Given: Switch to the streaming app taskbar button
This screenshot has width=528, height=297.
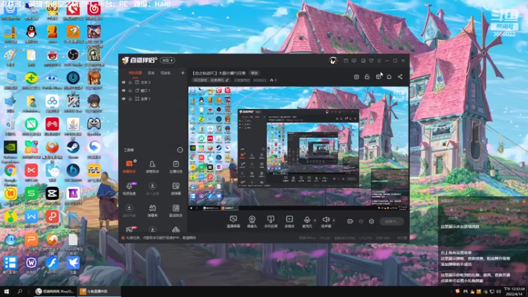Looking at the screenshot, I should point(100,291).
